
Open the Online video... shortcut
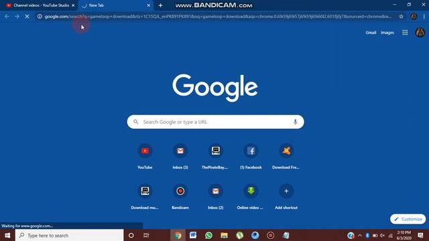(x=251, y=191)
